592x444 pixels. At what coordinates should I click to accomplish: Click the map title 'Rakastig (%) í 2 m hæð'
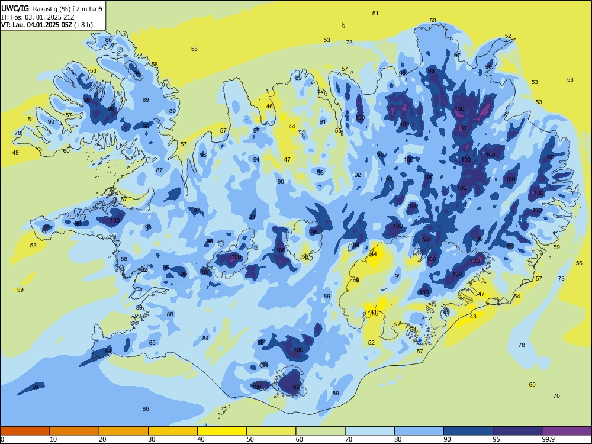click(x=67, y=8)
